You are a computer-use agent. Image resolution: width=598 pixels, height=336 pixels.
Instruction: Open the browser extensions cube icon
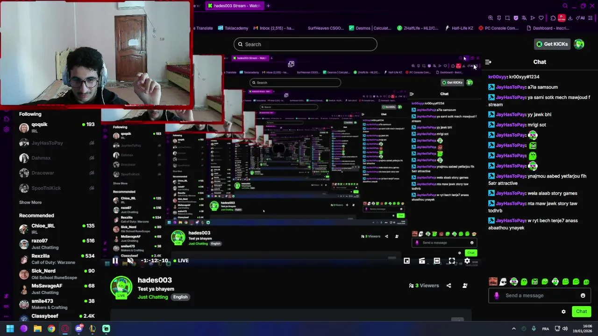point(553,18)
